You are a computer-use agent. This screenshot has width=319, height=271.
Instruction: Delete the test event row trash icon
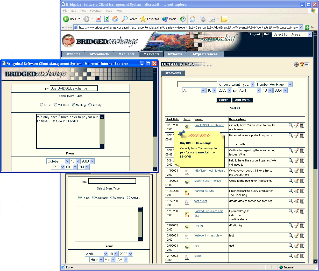pos(302,201)
